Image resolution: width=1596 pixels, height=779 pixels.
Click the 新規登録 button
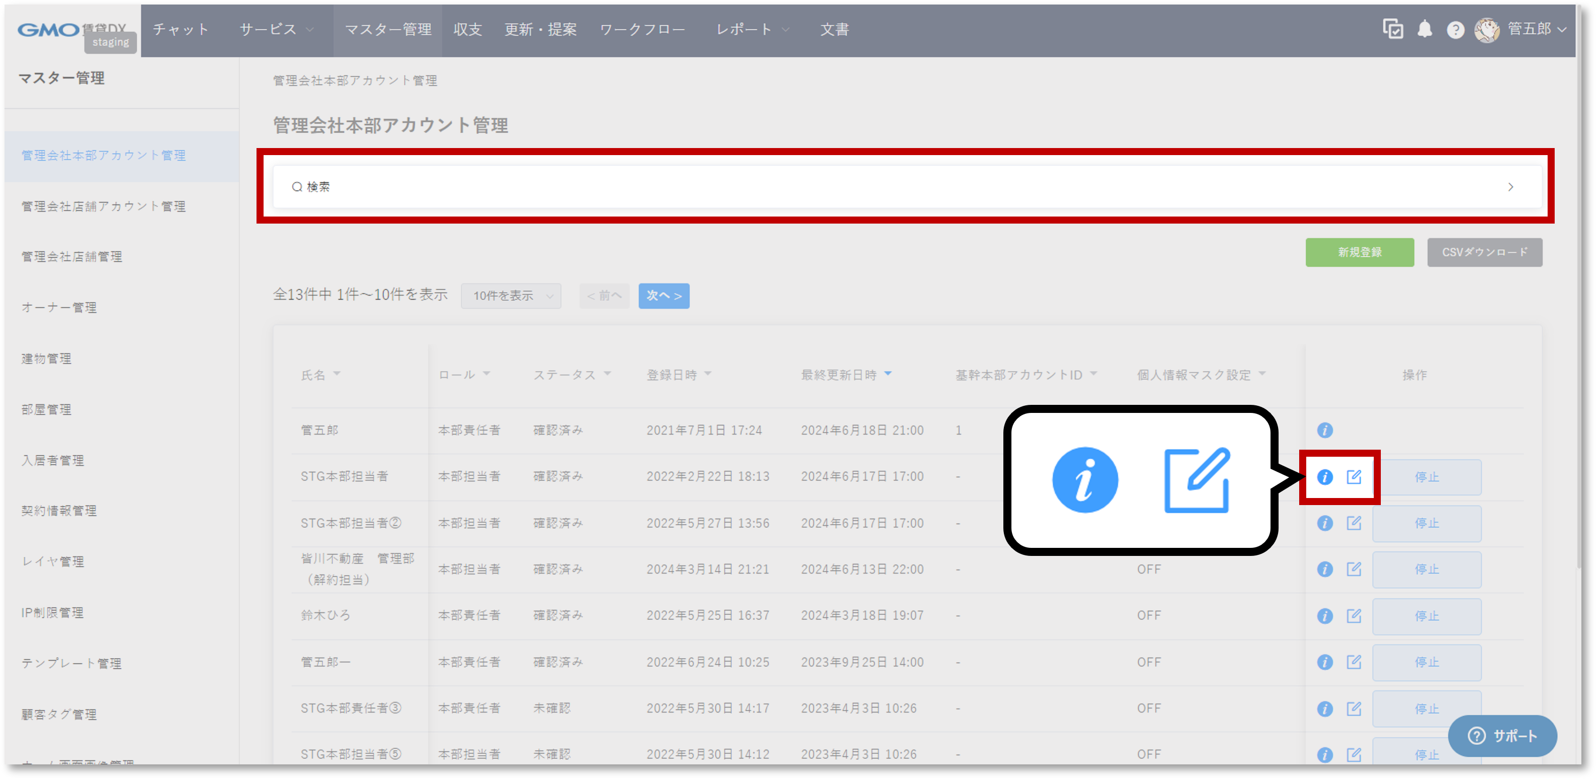(x=1359, y=252)
